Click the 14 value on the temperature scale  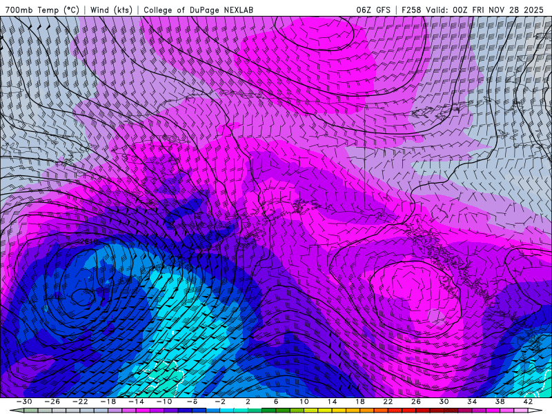pos(332,402)
